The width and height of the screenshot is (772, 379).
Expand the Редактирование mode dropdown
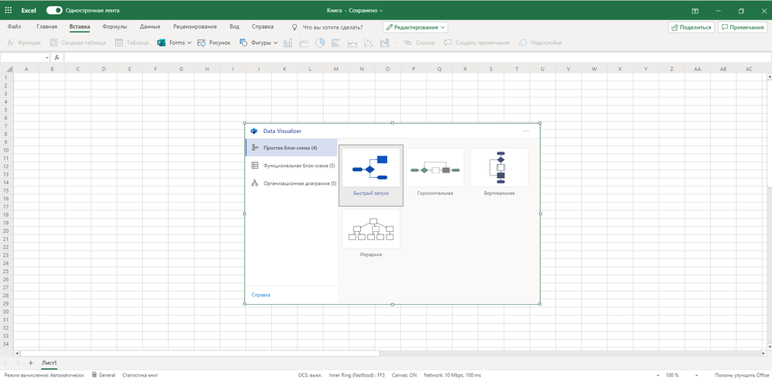tap(415, 27)
